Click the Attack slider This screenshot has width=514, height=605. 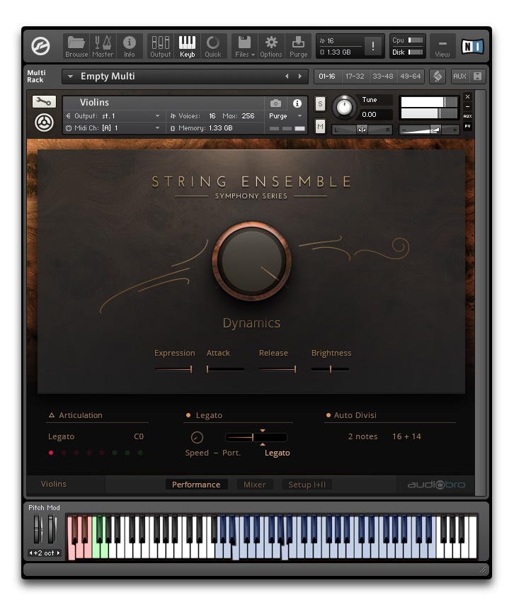click(226, 369)
